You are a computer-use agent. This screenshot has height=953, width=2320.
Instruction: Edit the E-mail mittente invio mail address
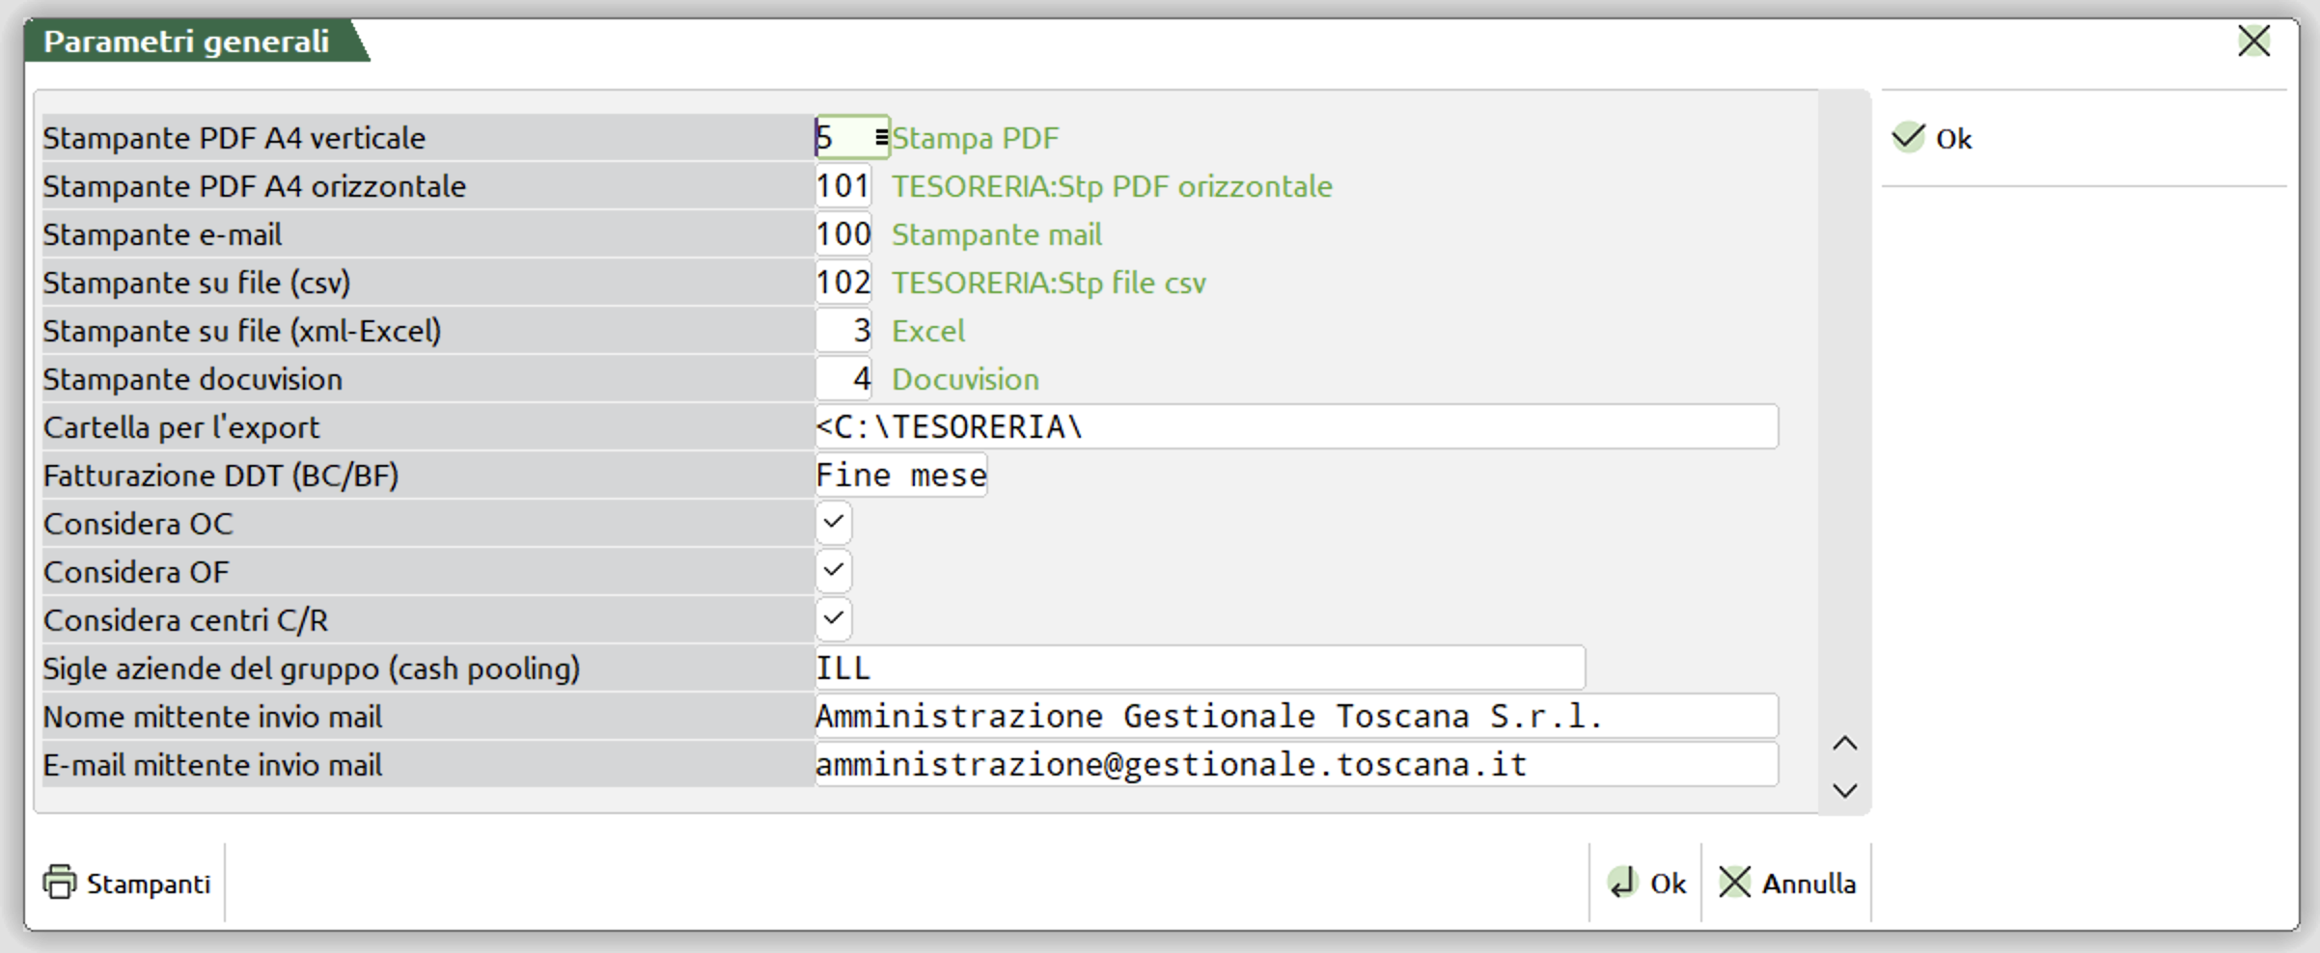[x=1295, y=765]
